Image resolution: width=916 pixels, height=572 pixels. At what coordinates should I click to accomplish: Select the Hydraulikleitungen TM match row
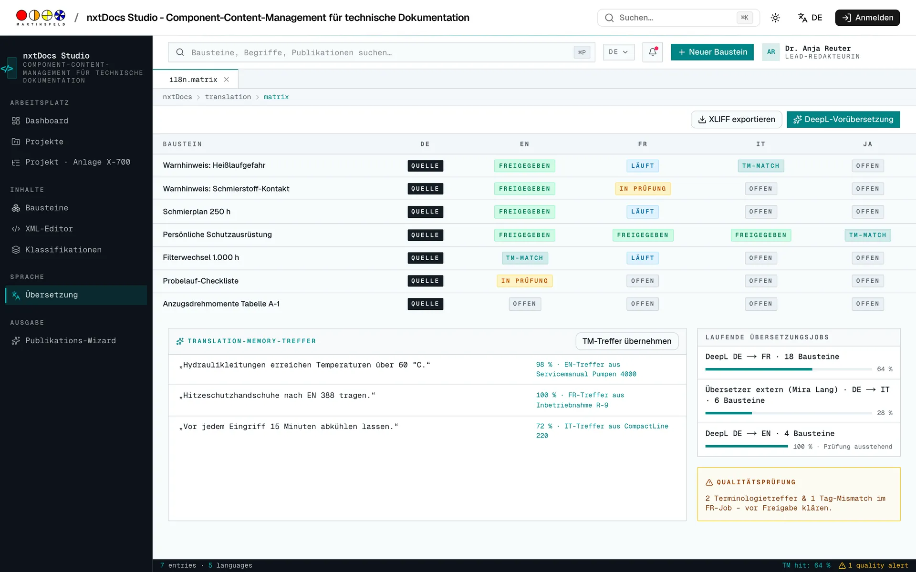[x=427, y=369]
